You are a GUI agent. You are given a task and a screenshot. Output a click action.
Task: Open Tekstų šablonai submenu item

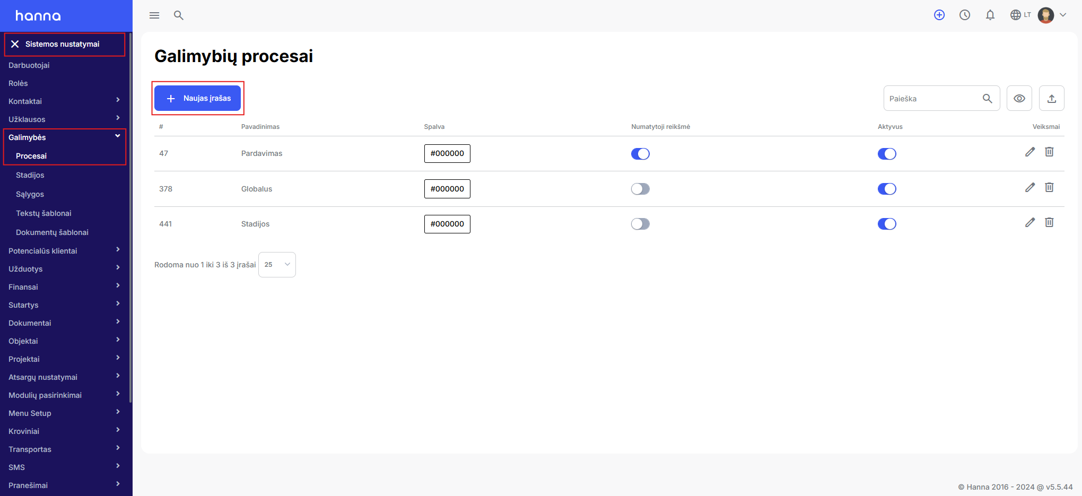[x=43, y=213]
